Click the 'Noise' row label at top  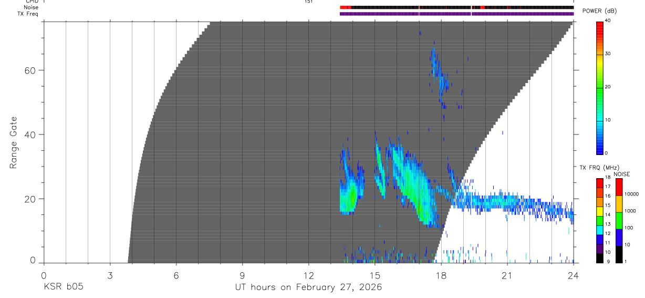[x=31, y=7]
